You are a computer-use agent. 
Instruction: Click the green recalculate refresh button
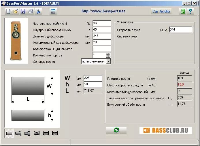(x=116, y=130)
